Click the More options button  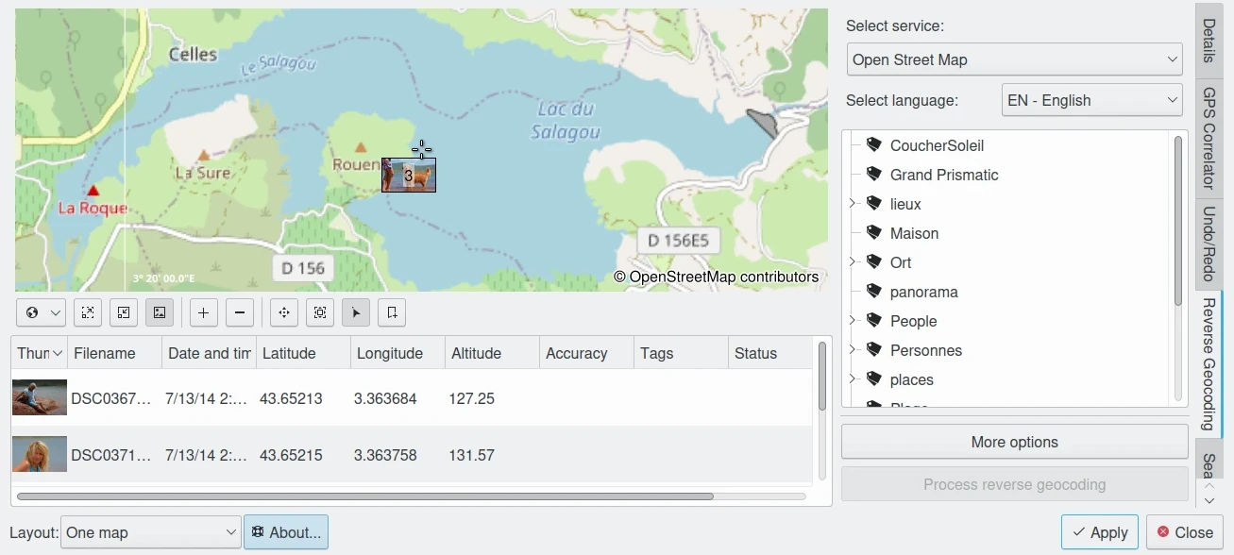pyautogui.click(x=1014, y=442)
